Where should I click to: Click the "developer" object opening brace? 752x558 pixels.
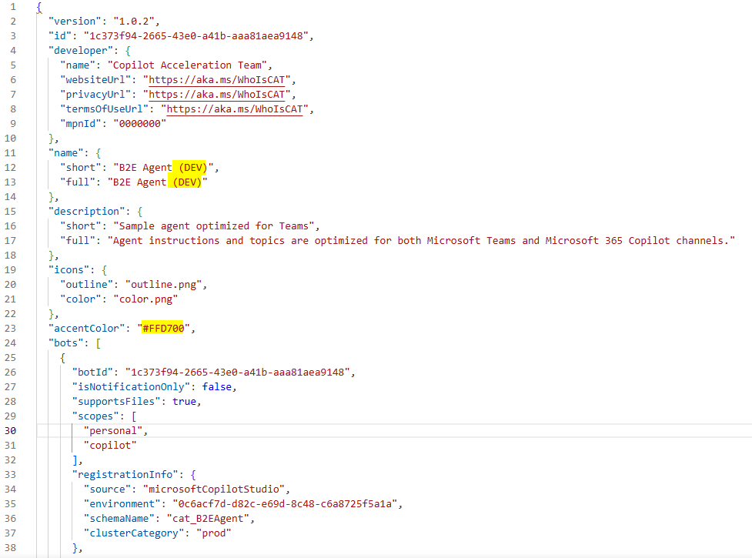click(127, 50)
